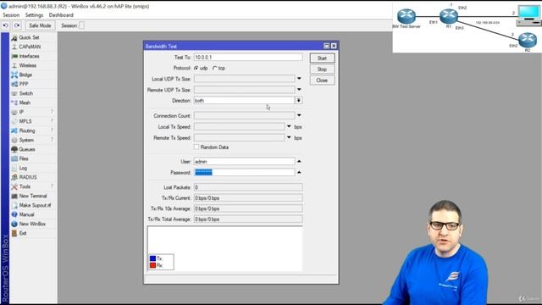Open the RADIUS icon in sidebar
542x305 pixels.
(x=14, y=177)
